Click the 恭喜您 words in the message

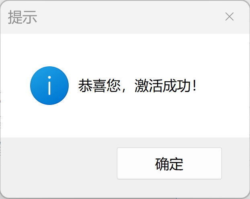(x=99, y=86)
